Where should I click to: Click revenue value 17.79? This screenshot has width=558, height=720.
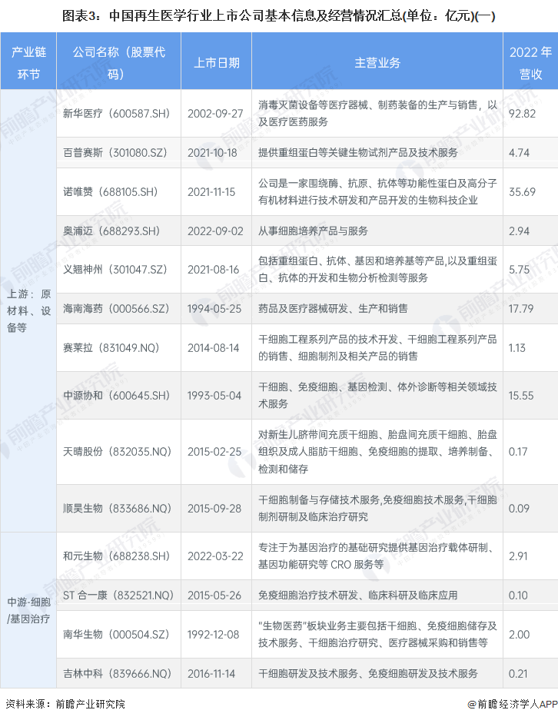pos(521,309)
